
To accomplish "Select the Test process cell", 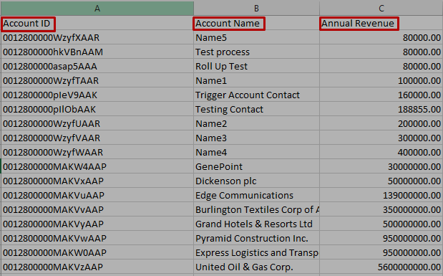I will tap(256, 52).
